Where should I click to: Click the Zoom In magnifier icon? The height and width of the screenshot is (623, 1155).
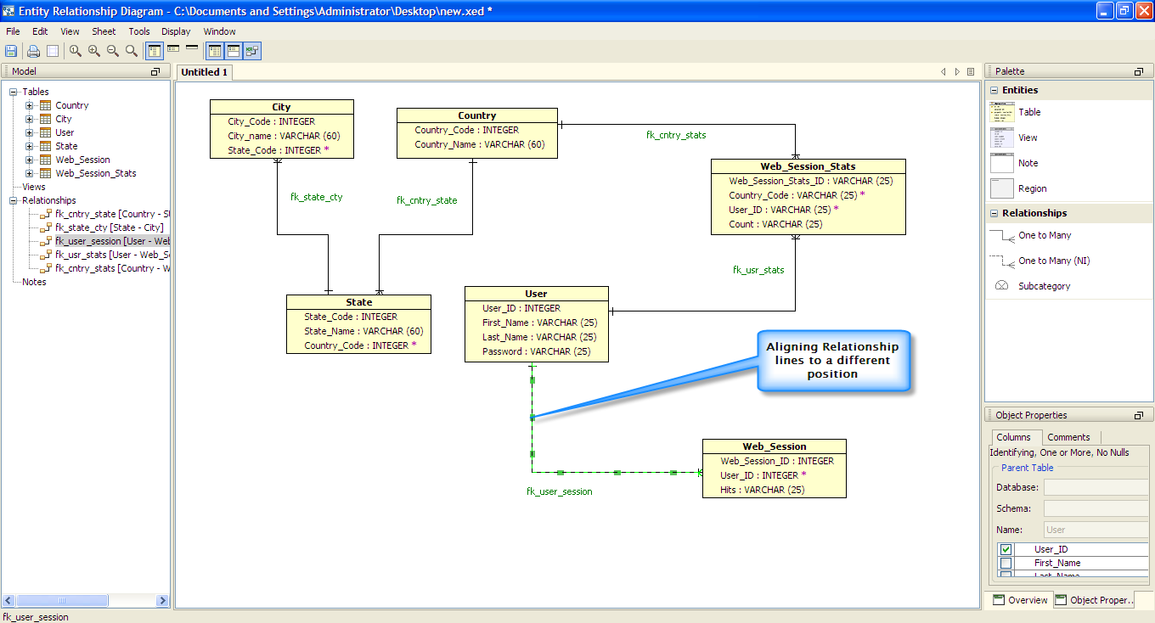pyautogui.click(x=94, y=51)
